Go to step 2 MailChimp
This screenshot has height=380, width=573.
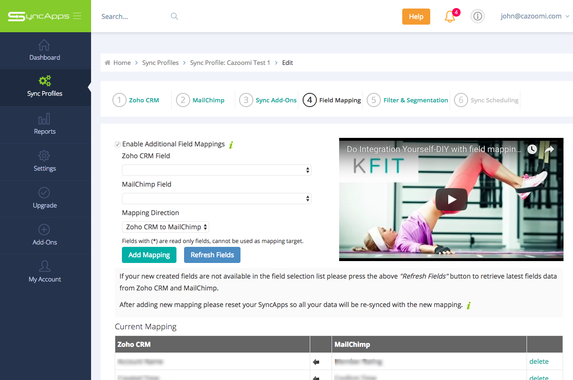200,100
